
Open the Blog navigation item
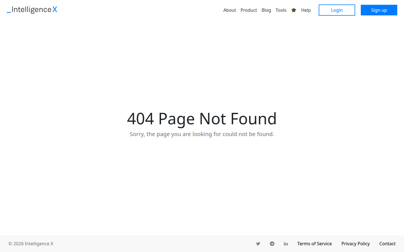tap(266, 10)
